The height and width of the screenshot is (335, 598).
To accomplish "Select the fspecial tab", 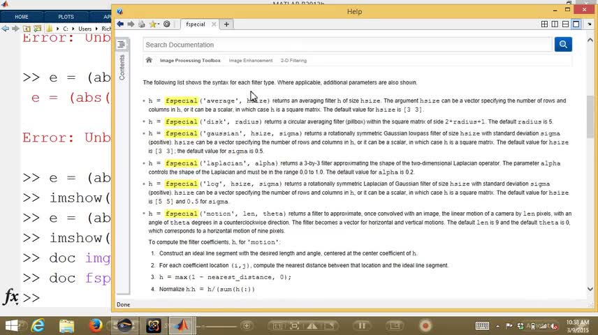I will 196,24.
